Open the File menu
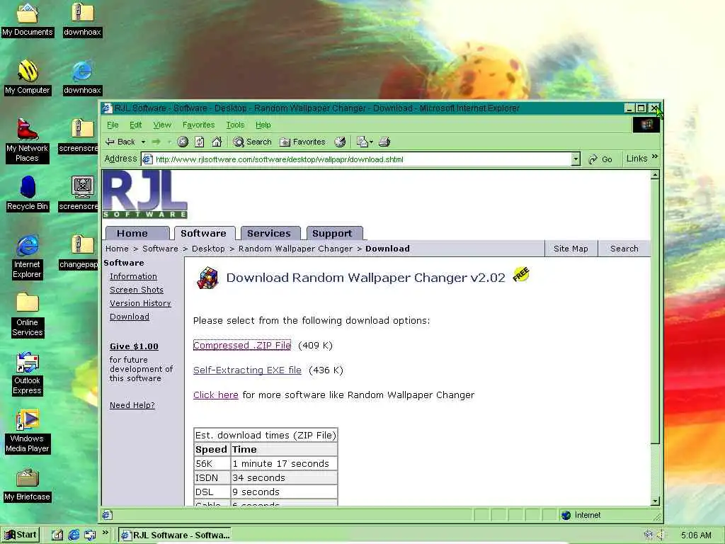Image resolution: width=725 pixels, height=544 pixels. click(x=113, y=125)
